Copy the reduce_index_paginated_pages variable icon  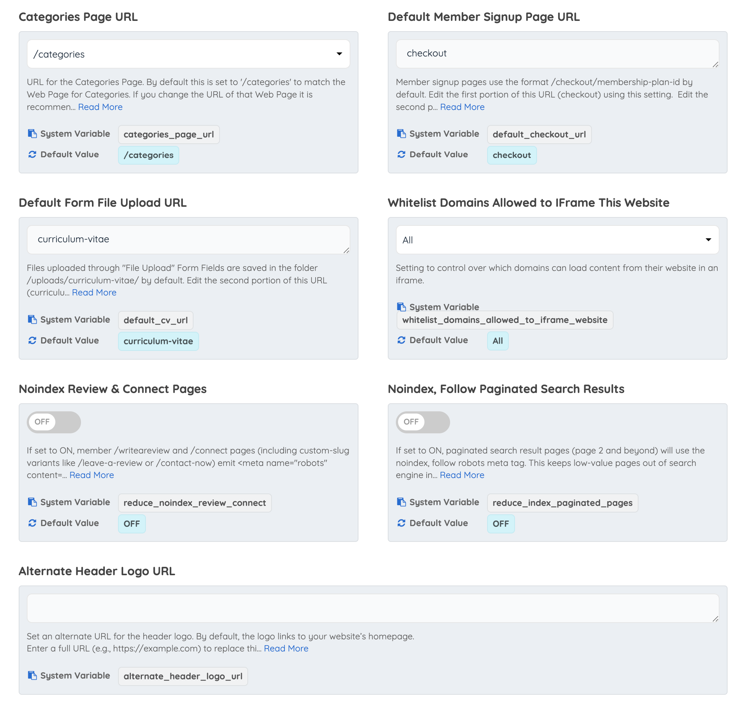401,502
